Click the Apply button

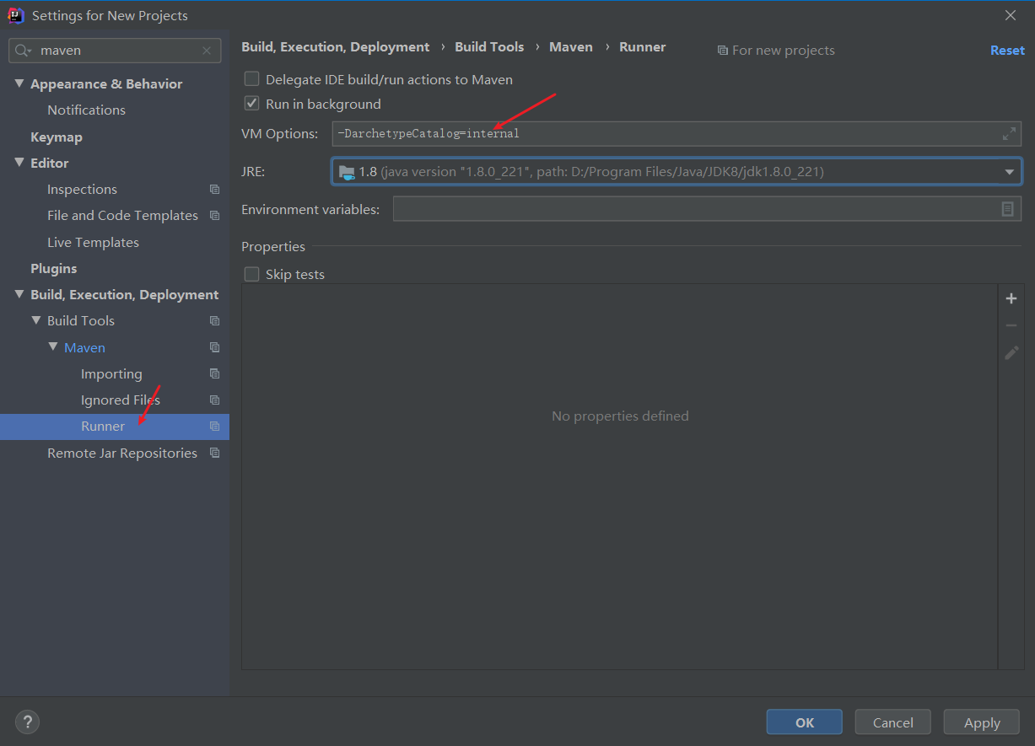[982, 722]
